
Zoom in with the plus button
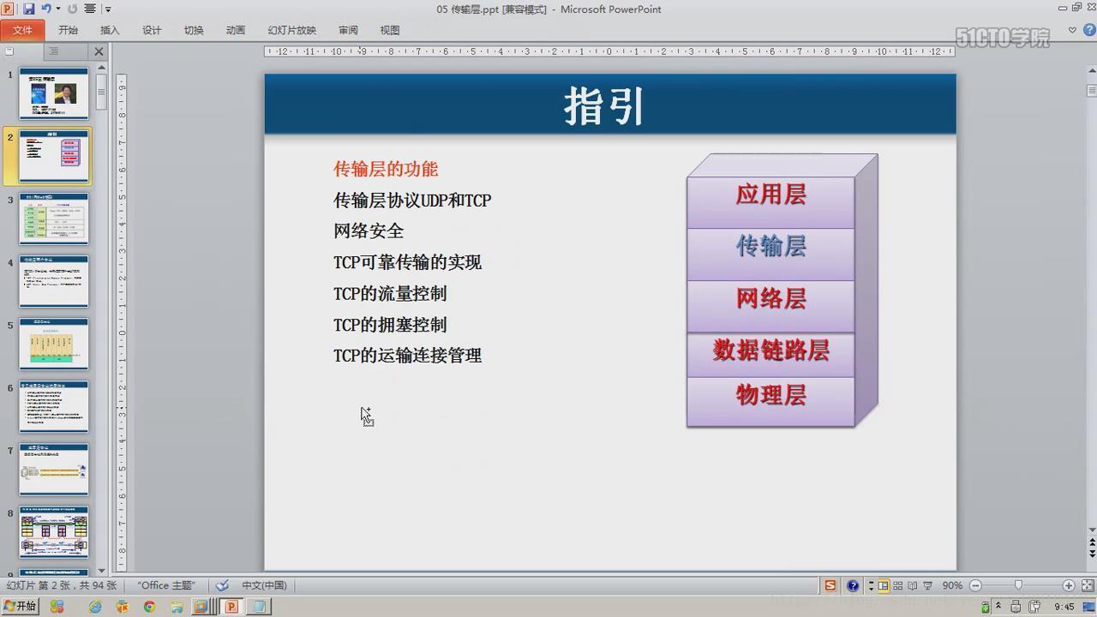(1069, 585)
